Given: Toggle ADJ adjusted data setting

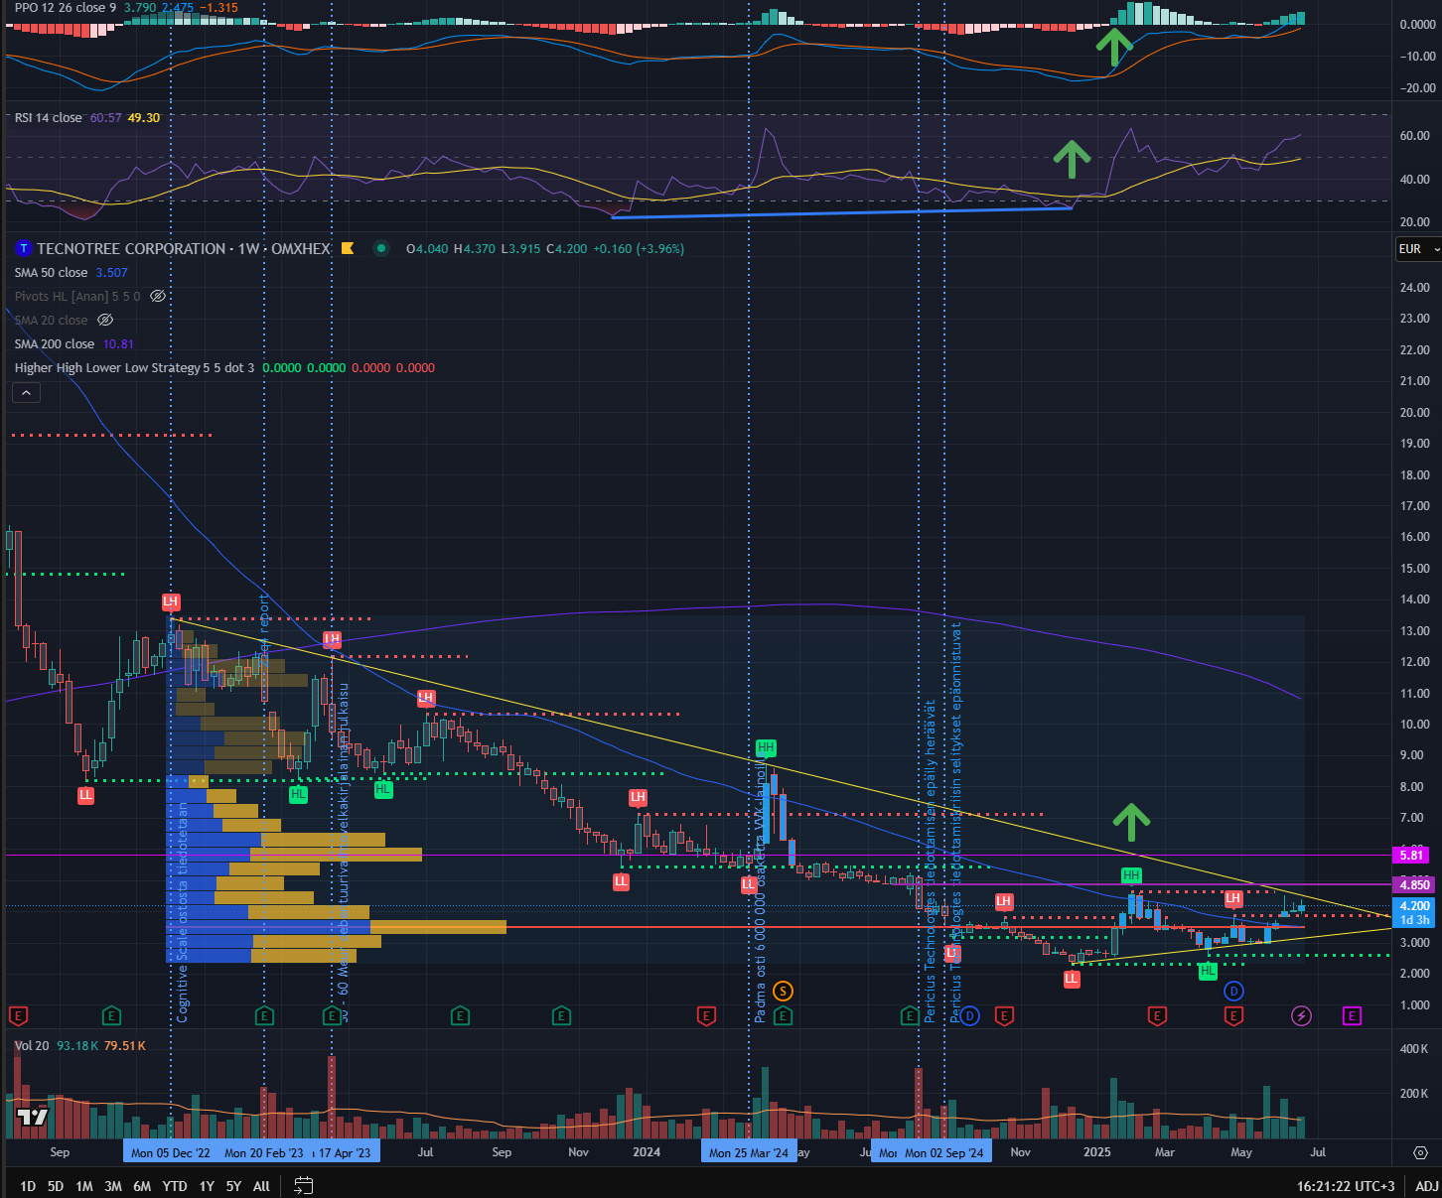Looking at the screenshot, I should point(1426,1186).
